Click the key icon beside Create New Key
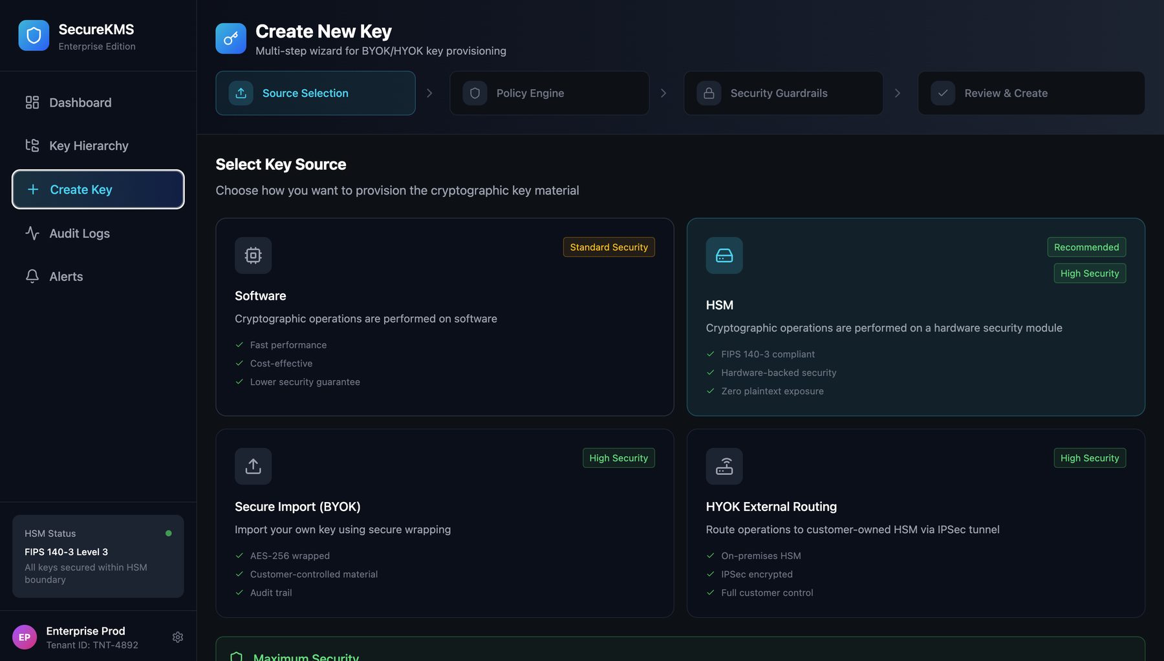This screenshot has width=1164, height=661. [231, 39]
